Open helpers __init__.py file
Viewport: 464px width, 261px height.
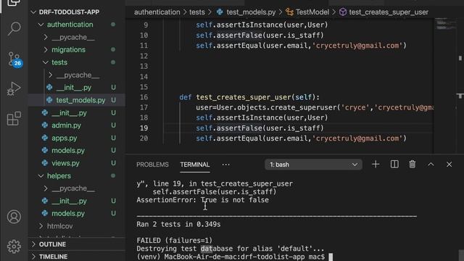pyautogui.click(x=69, y=201)
